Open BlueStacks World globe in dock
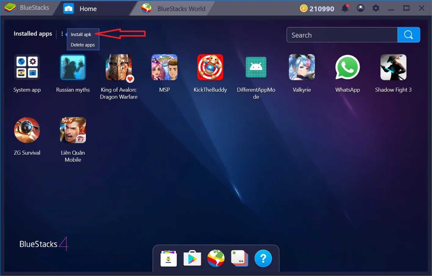Image resolution: width=432 pixels, height=276 pixels. (x=216, y=258)
